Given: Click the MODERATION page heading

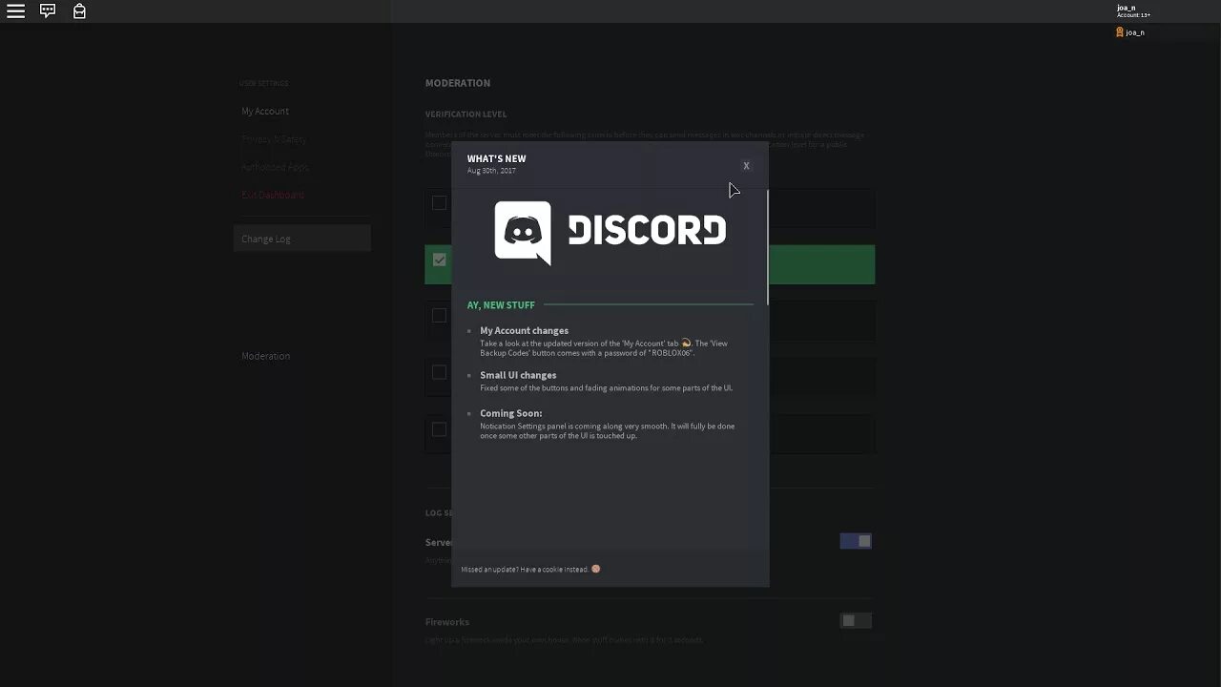Looking at the screenshot, I should pos(458,83).
